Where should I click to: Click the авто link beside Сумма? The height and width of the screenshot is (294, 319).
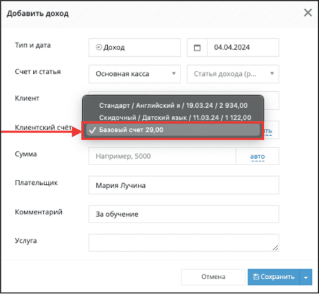coord(258,156)
